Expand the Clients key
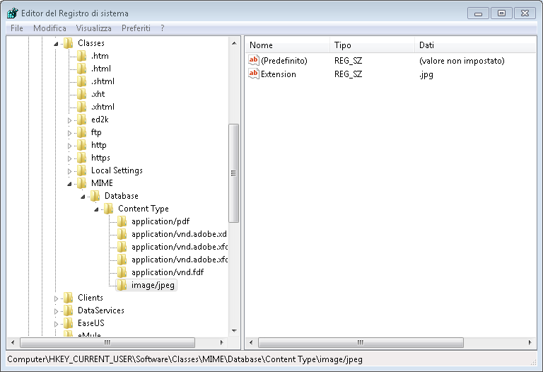The width and height of the screenshot is (543, 372). [56, 298]
